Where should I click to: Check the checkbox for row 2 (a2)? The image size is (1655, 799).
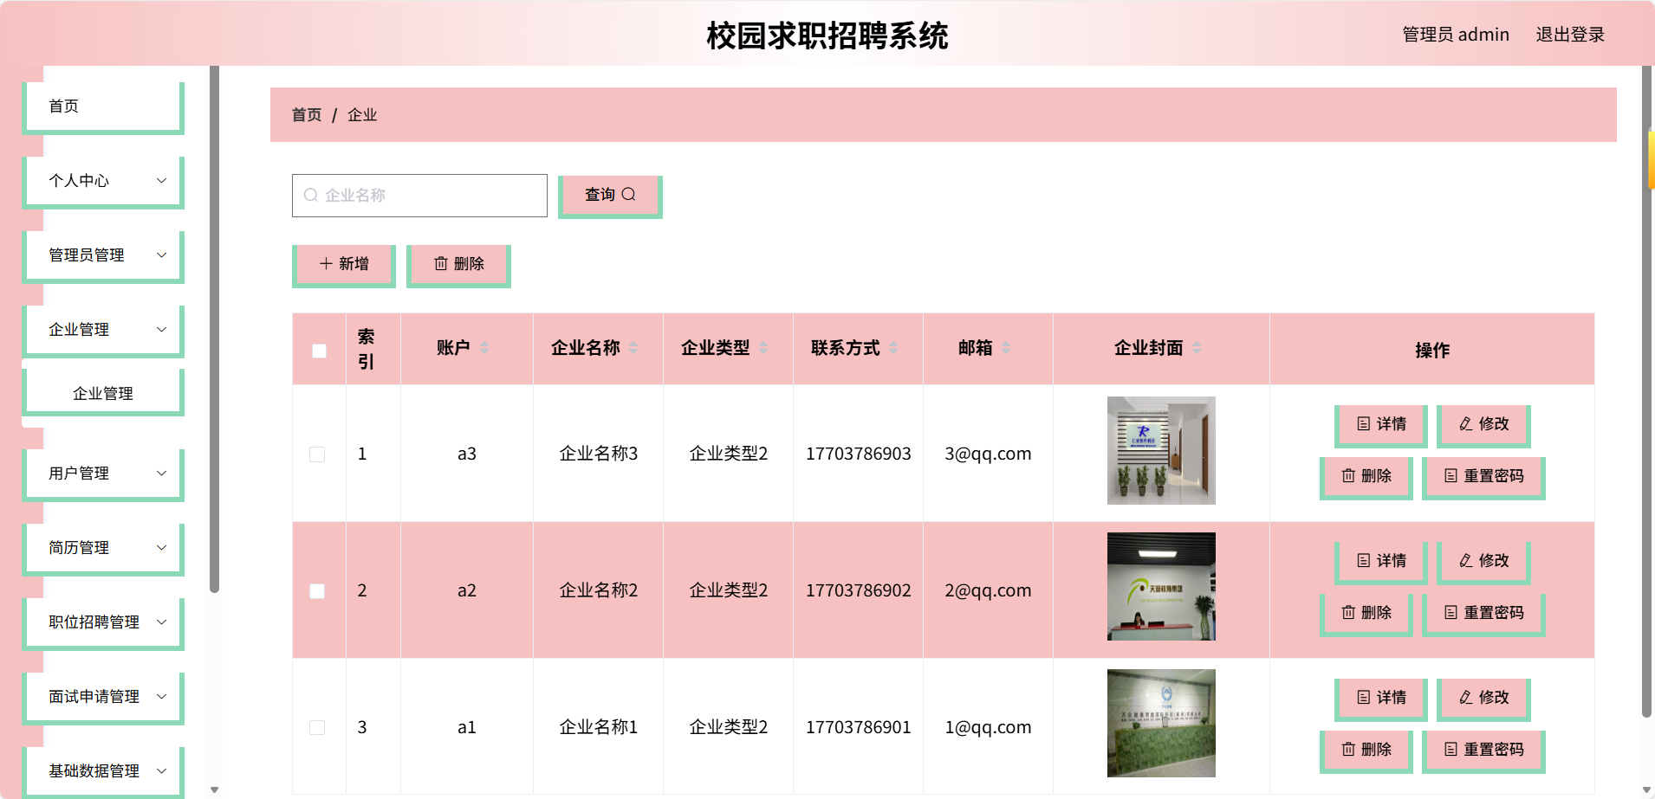click(x=317, y=591)
